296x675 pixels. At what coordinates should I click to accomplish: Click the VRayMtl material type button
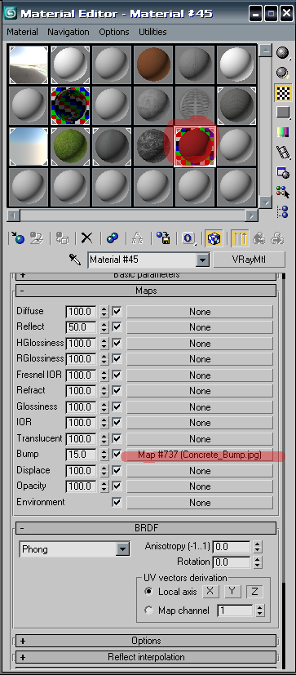pyautogui.click(x=249, y=260)
